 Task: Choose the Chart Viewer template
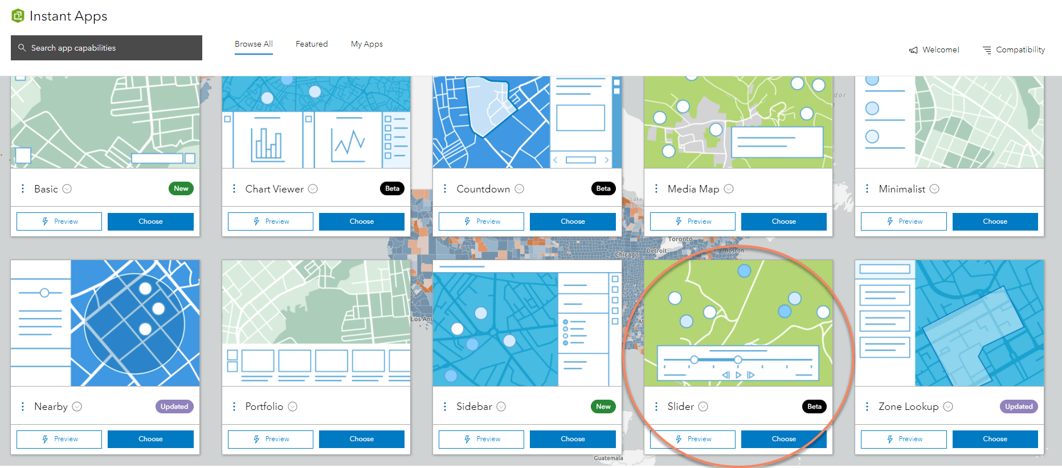click(362, 221)
